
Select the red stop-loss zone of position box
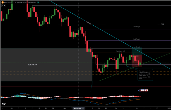pyautogui.click(x=137, y=61)
